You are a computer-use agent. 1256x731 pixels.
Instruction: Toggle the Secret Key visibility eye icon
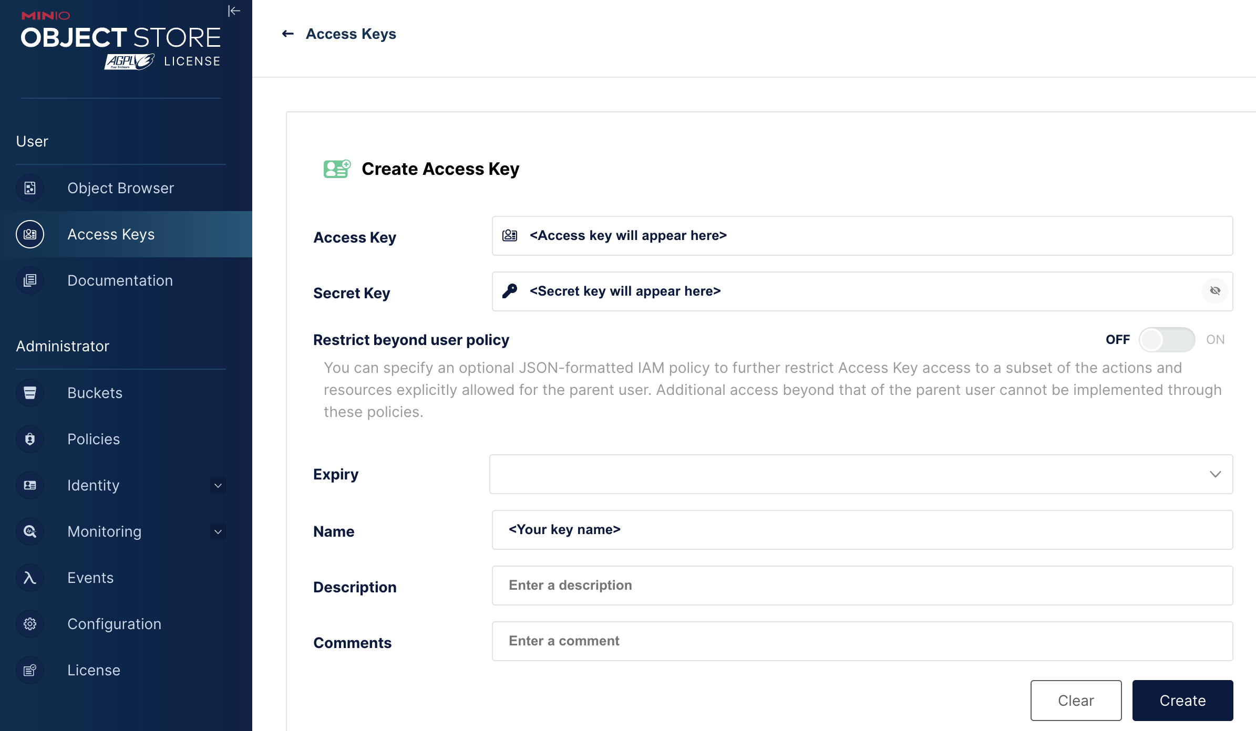coord(1214,290)
